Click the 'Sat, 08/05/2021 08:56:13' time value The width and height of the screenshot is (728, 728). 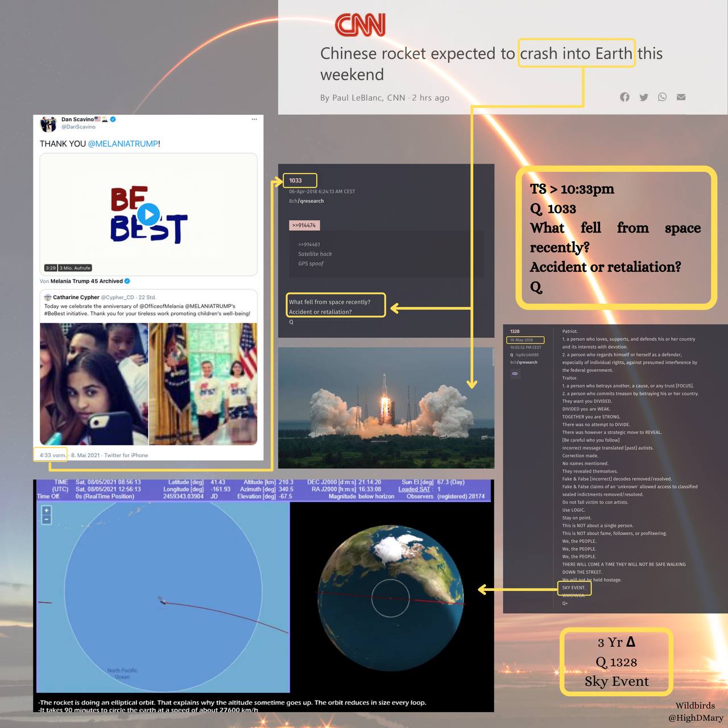(x=108, y=482)
